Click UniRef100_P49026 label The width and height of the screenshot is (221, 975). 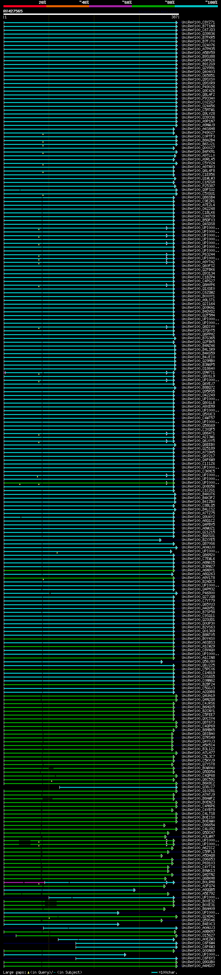click(x=198, y=87)
